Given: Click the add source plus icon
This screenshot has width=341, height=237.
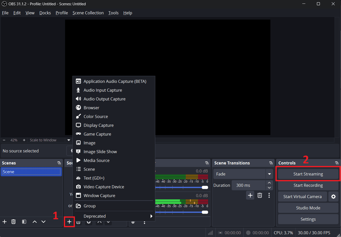Looking at the screenshot, I should point(69,222).
